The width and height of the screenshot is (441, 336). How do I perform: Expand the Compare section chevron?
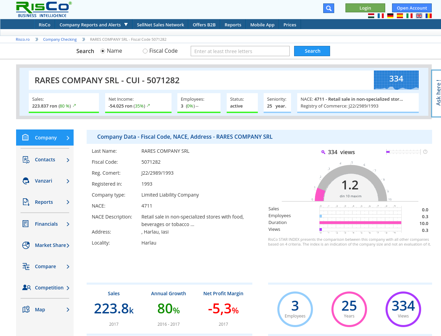(x=68, y=267)
